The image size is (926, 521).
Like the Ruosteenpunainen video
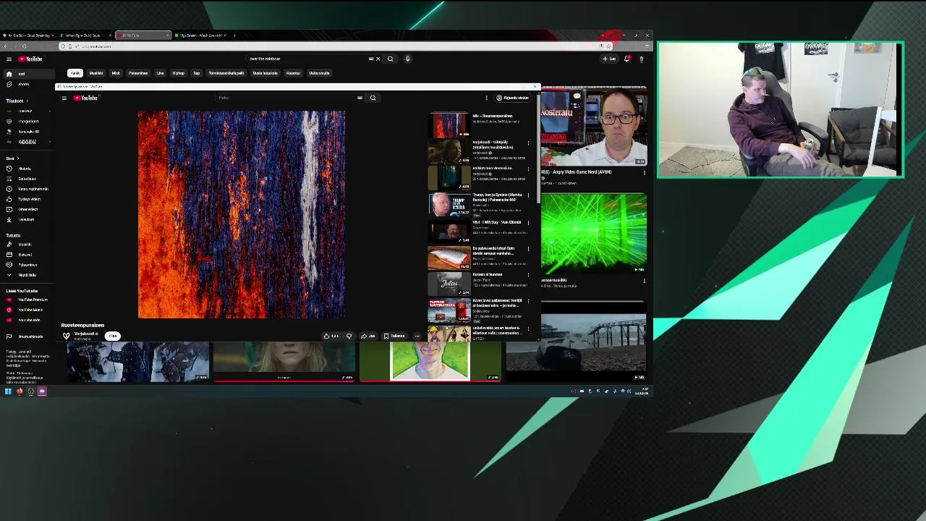(331, 336)
